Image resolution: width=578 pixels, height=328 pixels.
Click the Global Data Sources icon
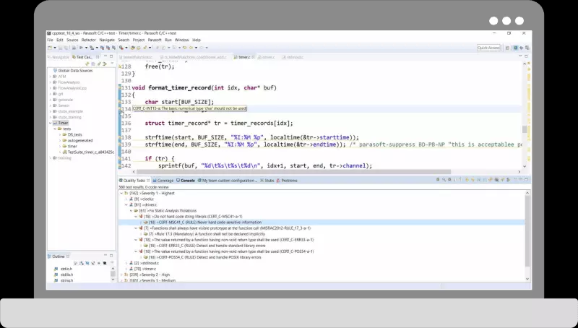click(x=55, y=70)
